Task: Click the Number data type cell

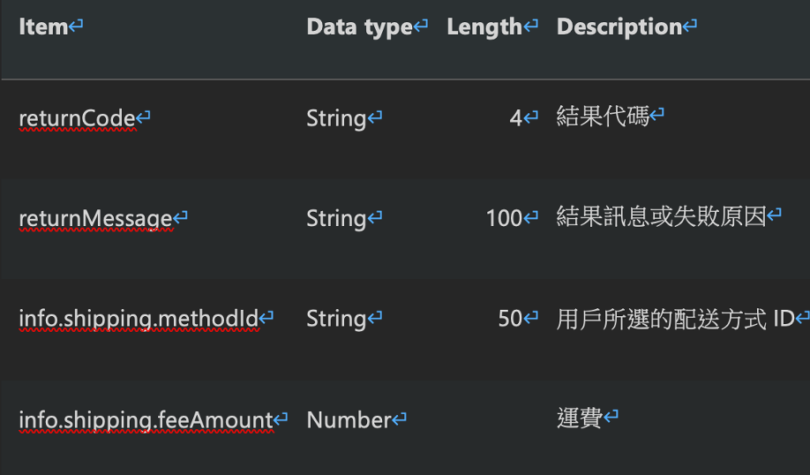Action: [349, 420]
